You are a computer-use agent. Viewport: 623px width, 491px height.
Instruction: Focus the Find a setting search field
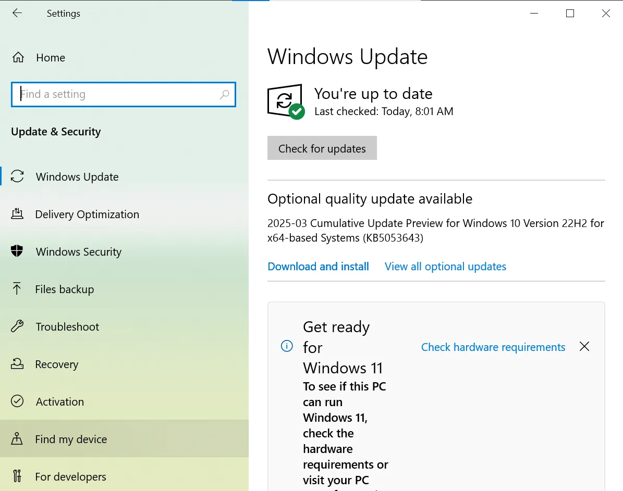(x=117, y=94)
